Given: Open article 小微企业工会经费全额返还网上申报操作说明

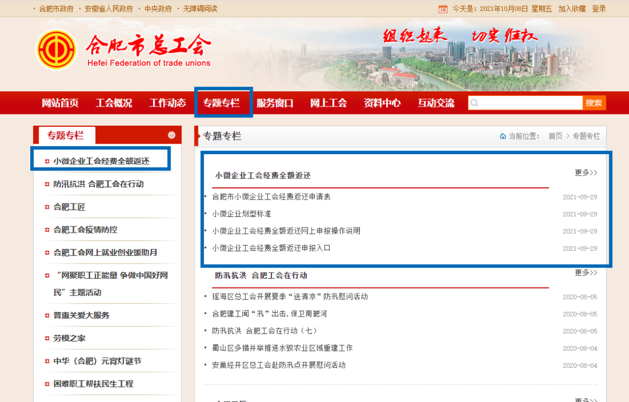Looking at the screenshot, I should [287, 231].
